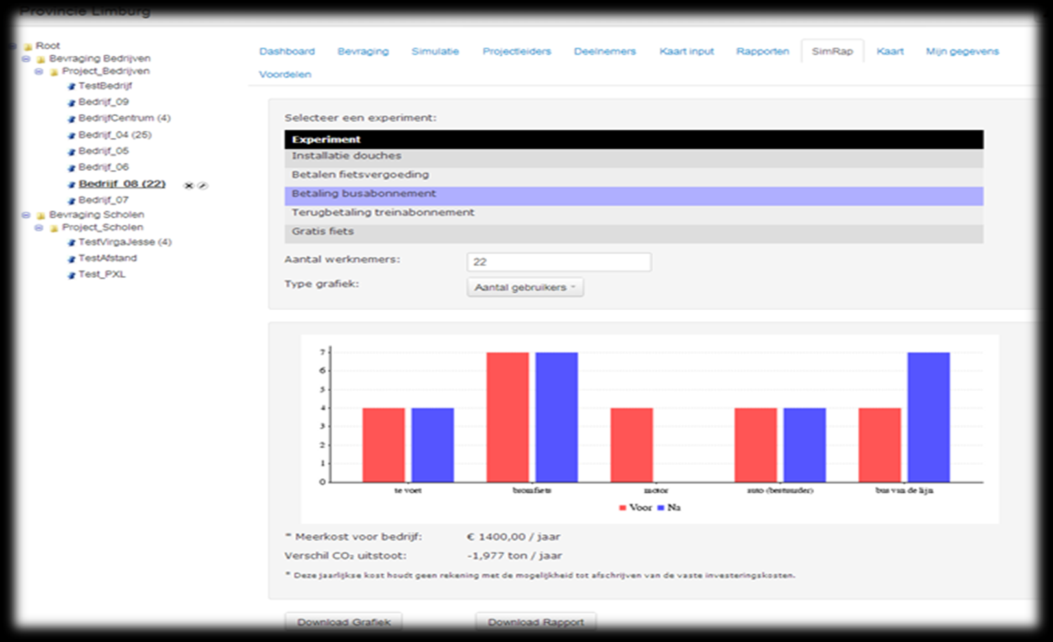The image size is (1053, 642).
Task: Switch to the Bevraging tab
Action: click(363, 51)
